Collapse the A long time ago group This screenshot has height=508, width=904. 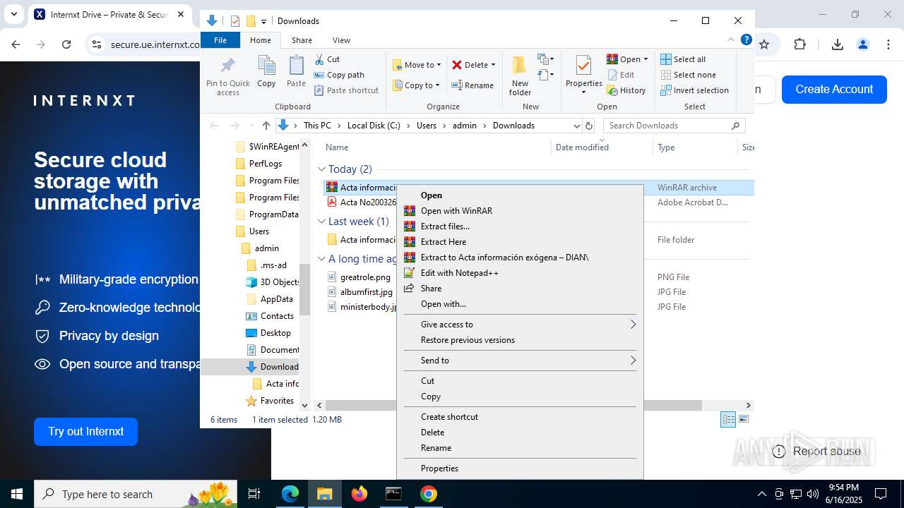(322, 259)
